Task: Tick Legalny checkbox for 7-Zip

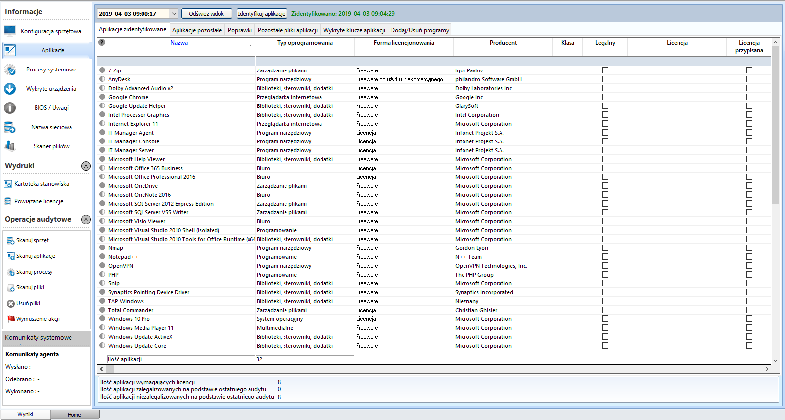Action: click(605, 70)
